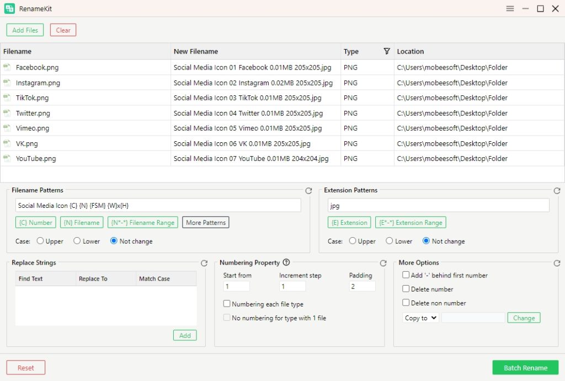Image resolution: width=565 pixels, height=381 pixels.
Task: Click the Padding input field
Action: 363,287
